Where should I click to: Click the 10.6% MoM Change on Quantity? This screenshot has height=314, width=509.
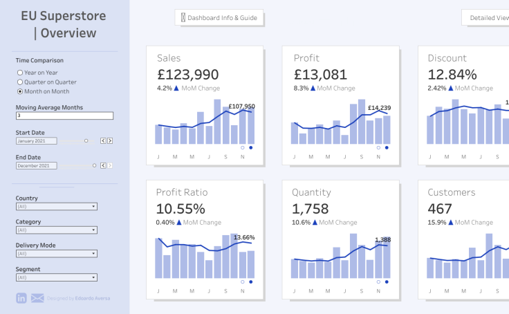tap(324, 223)
